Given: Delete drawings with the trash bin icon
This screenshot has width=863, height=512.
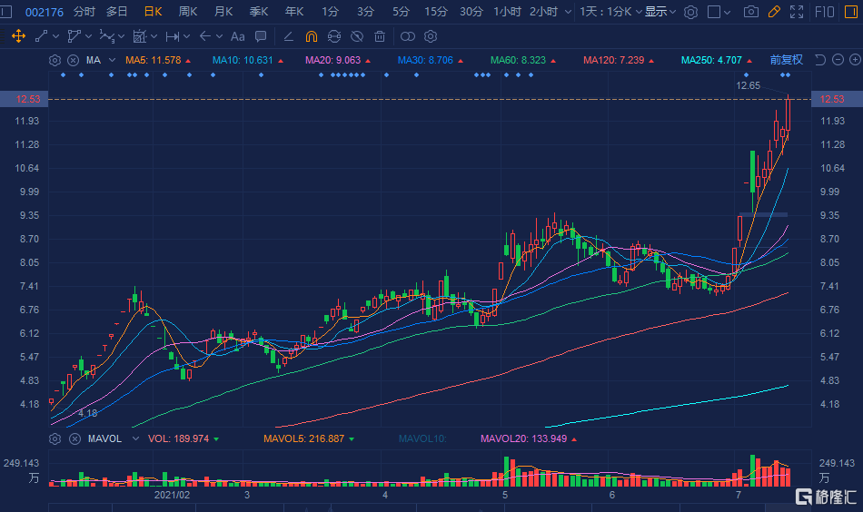Looking at the screenshot, I should point(379,36).
